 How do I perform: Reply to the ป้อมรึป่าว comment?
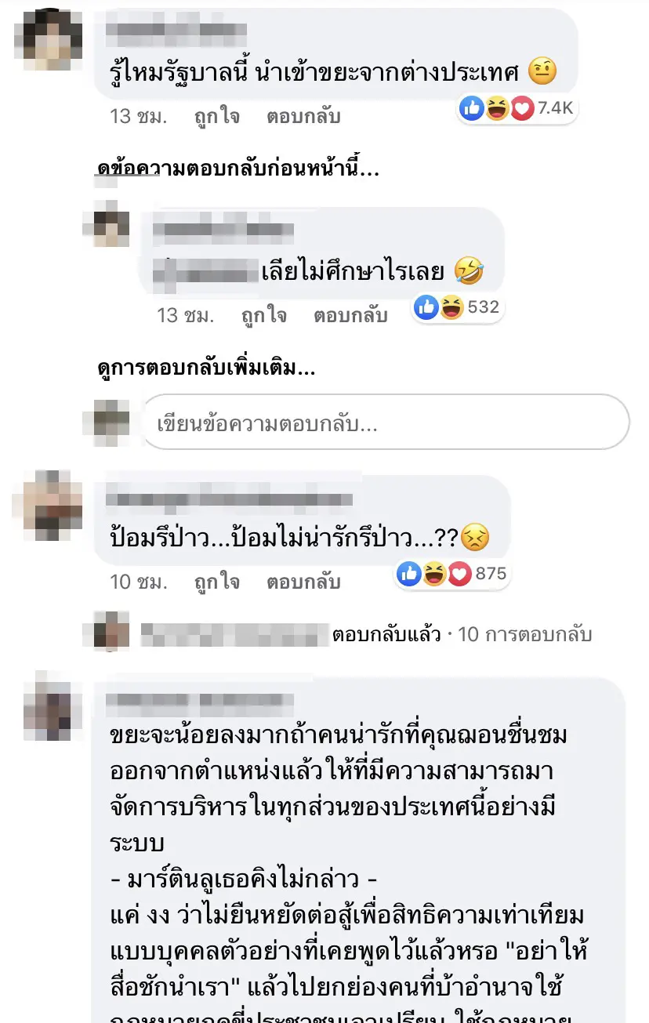pyautogui.click(x=303, y=582)
